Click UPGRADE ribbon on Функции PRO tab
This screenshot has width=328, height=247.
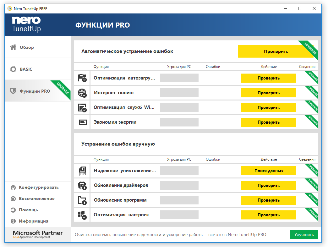(x=63, y=88)
